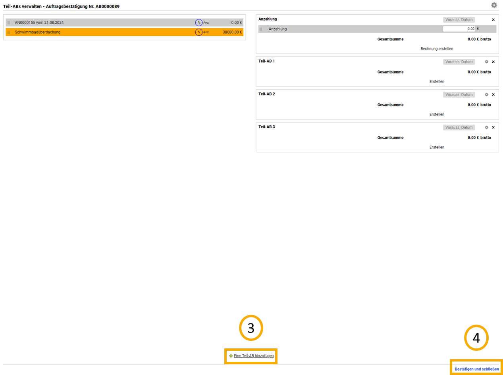Click into the Anzahlung amount field
503x375 pixels.
(x=459, y=29)
